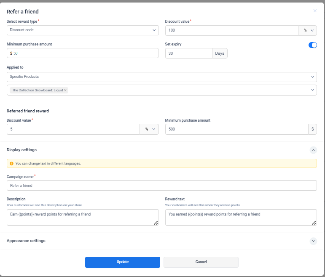The height and width of the screenshot is (277, 325).
Task: Open the Discount value percent unit dropdown
Action: pyautogui.click(x=308, y=30)
